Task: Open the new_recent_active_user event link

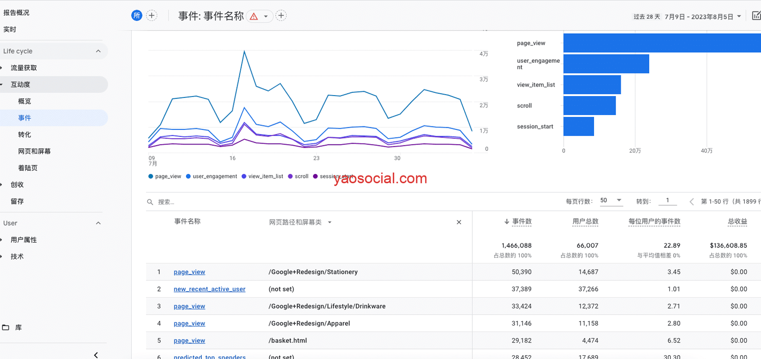Action: click(209, 289)
